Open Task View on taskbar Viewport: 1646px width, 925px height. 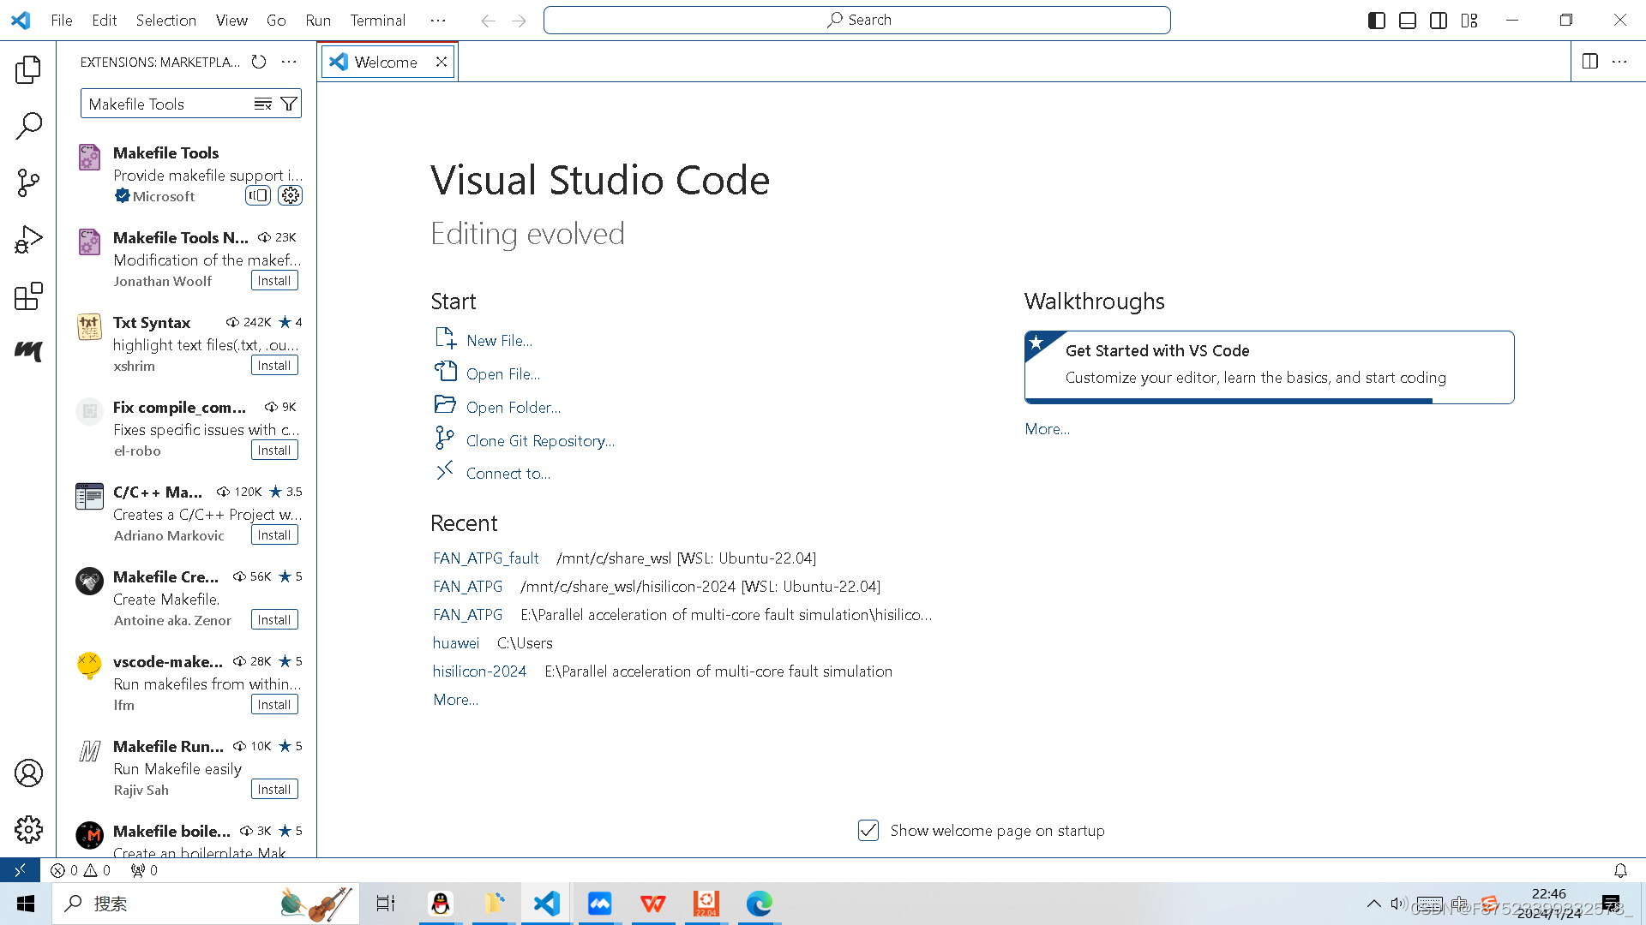386,904
